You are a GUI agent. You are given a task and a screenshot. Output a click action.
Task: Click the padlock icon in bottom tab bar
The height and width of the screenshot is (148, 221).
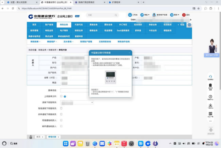[31, 137]
